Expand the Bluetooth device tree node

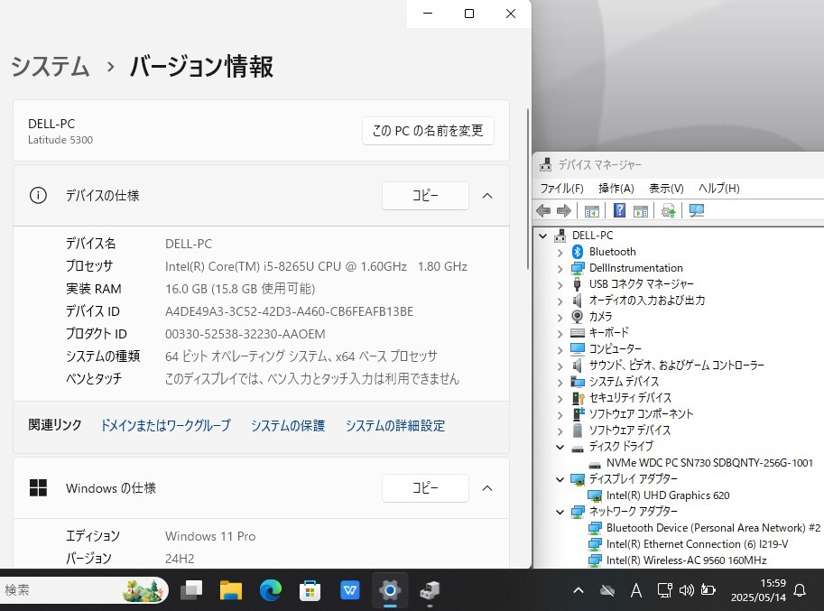(560, 251)
